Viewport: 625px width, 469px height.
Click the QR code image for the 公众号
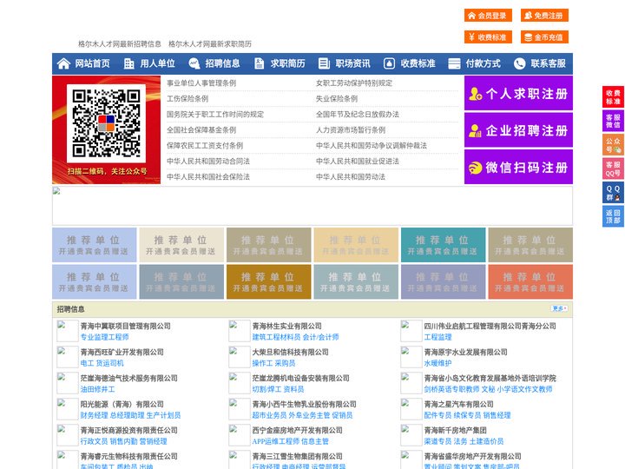[106, 123]
